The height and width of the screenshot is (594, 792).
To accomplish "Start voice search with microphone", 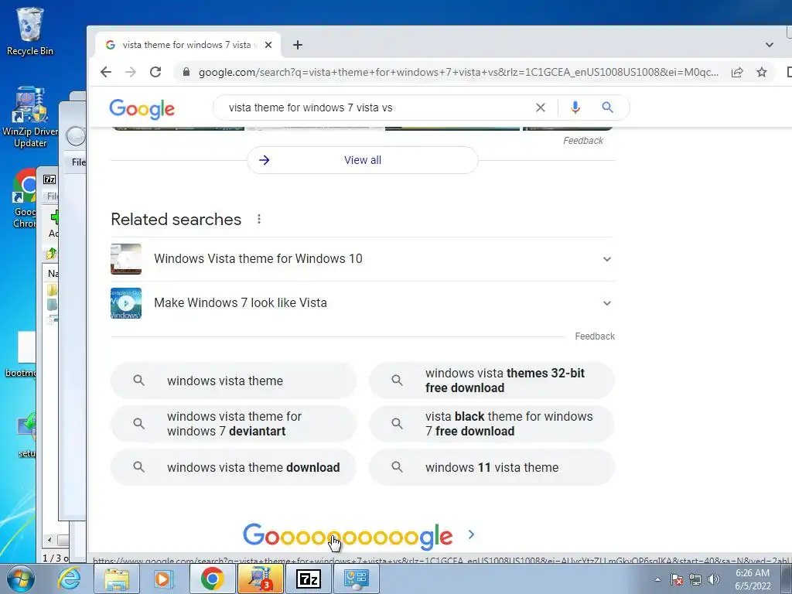I will (x=575, y=108).
